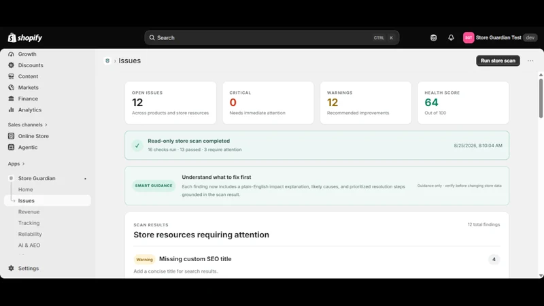Open Markets section

click(28, 88)
